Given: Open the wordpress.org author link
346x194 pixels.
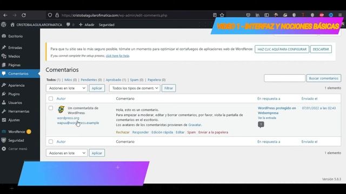Looking at the screenshot, I should tap(68, 118).
